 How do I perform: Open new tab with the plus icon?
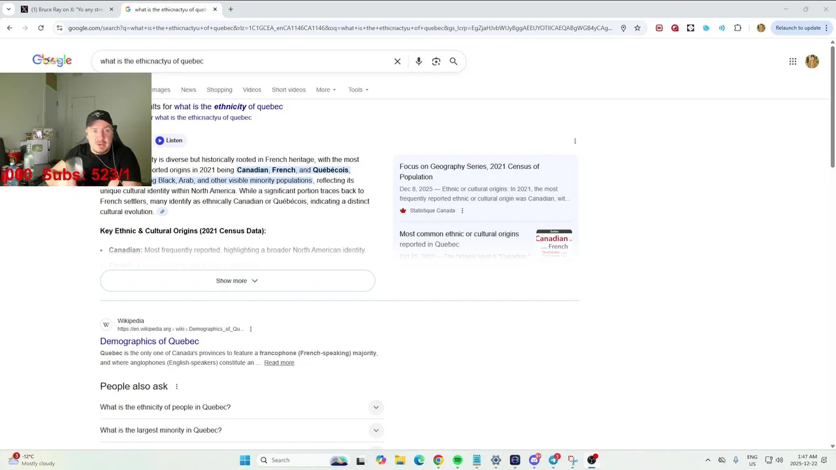(231, 9)
